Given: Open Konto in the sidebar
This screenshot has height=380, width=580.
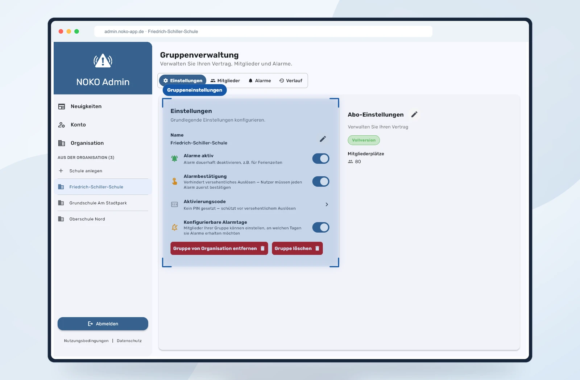Looking at the screenshot, I should 103,125.
